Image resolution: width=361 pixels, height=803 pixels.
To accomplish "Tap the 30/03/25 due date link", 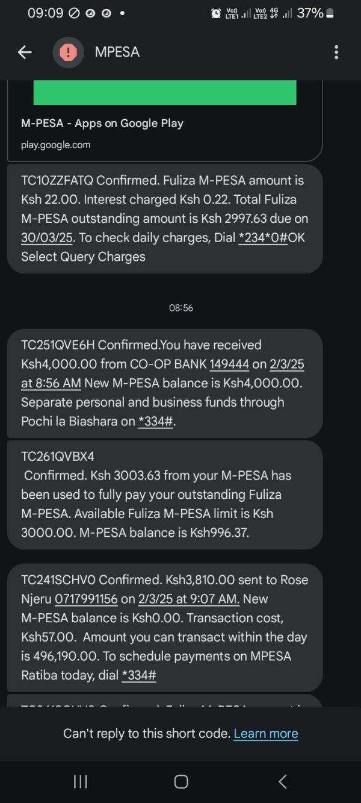I will 47,237.
